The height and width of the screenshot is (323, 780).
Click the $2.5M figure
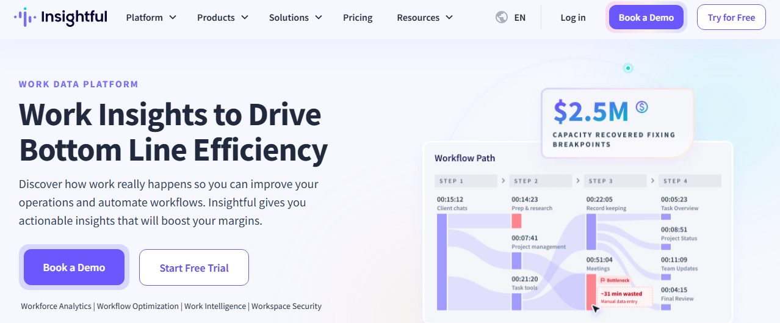click(591, 111)
